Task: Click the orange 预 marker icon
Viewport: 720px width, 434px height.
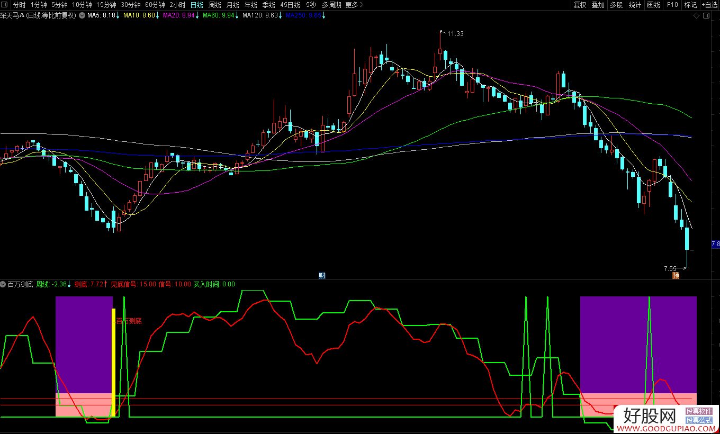Action: pyautogui.click(x=676, y=275)
